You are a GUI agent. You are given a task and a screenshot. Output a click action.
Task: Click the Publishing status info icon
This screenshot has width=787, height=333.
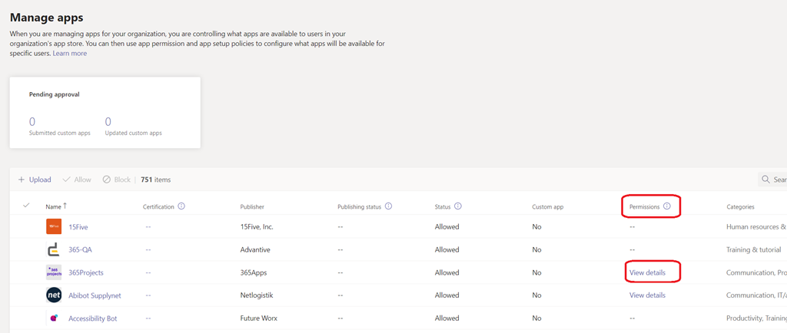click(x=388, y=206)
